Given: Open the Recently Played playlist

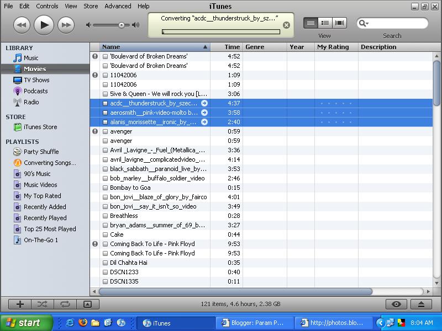Looking at the screenshot, I should (45, 218).
